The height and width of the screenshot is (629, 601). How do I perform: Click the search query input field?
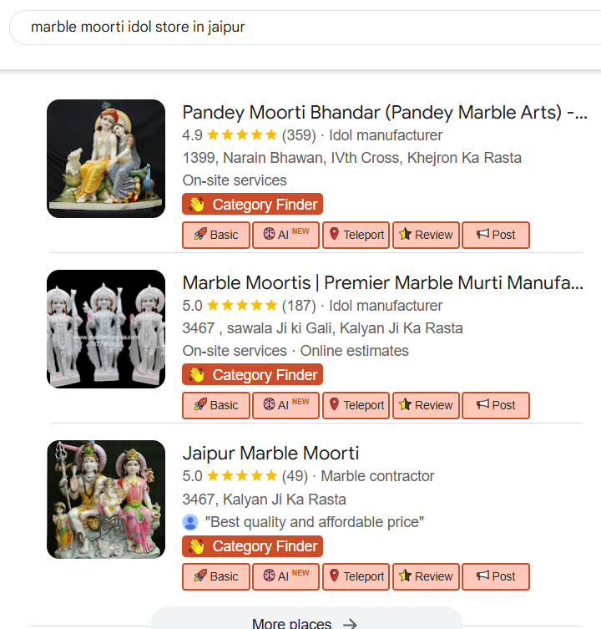pos(300,28)
